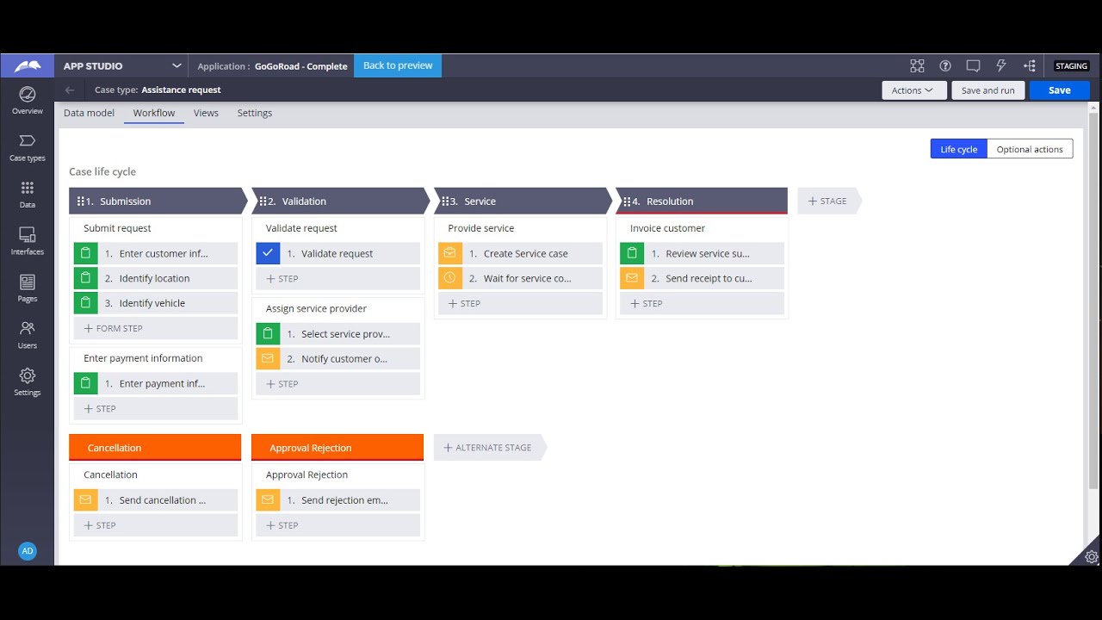The width and height of the screenshot is (1102, 620).
Task: Click the application grid icon in header
Action: coord(917,65)
